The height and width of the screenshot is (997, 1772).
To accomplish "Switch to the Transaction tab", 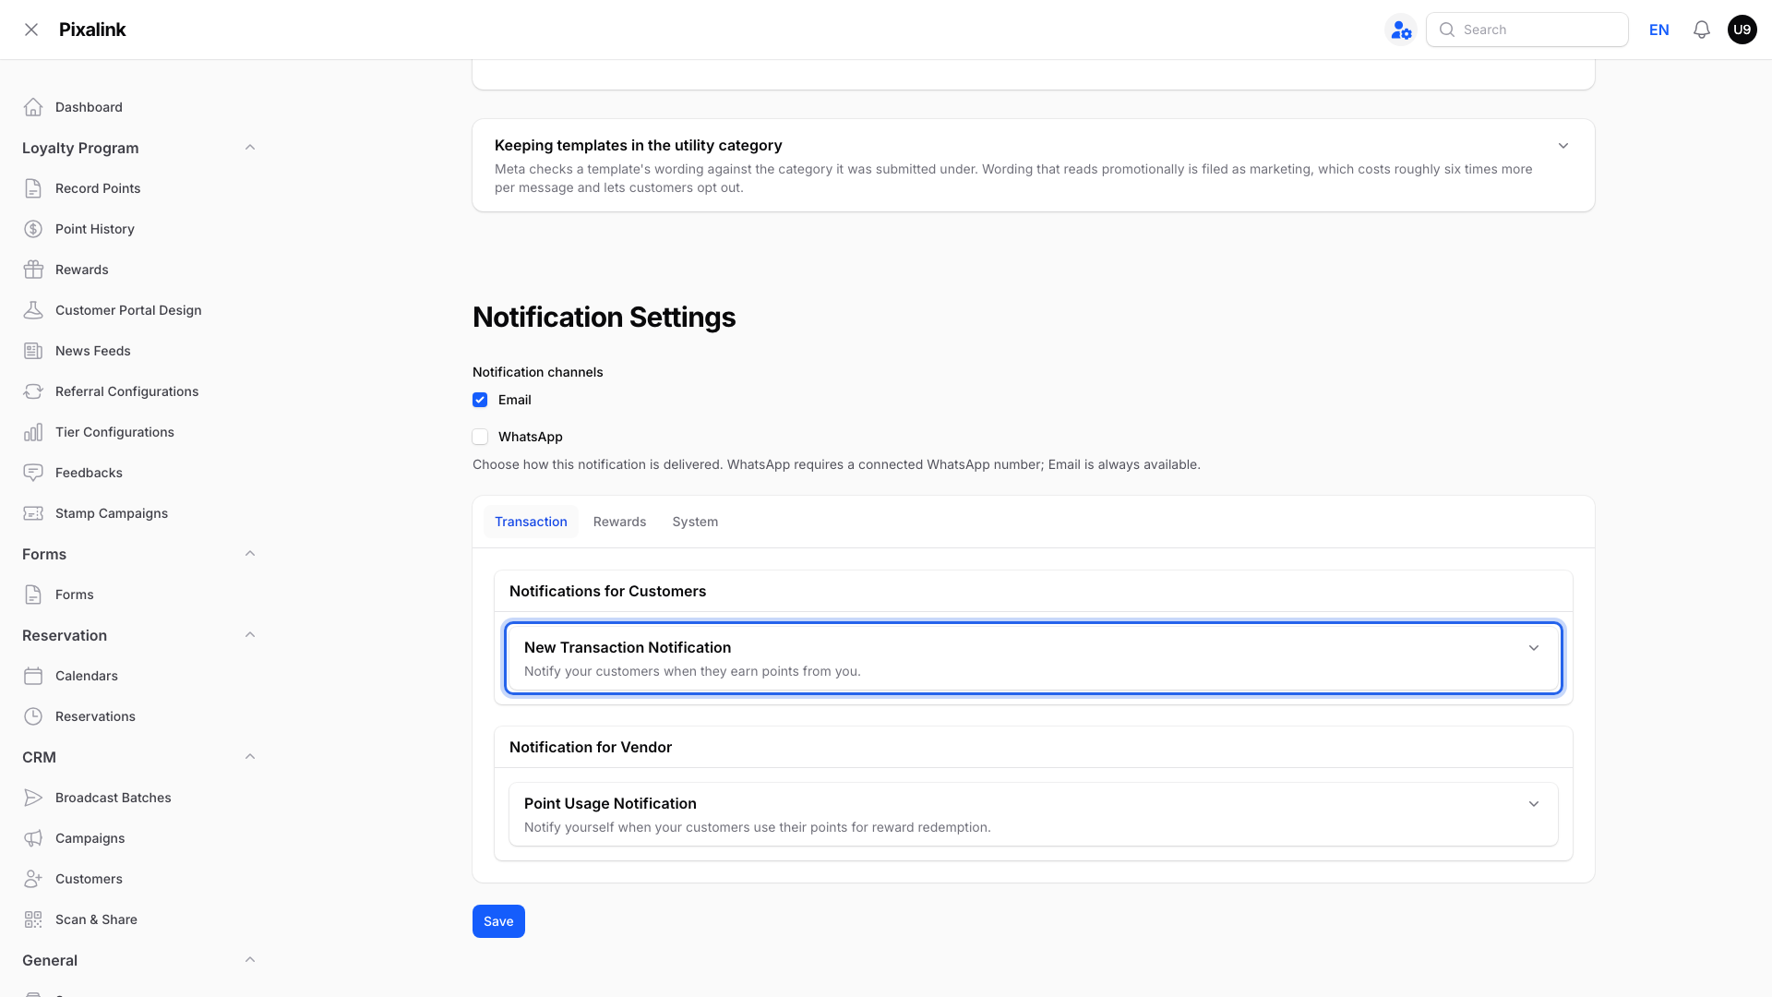I will click(531, 522).
